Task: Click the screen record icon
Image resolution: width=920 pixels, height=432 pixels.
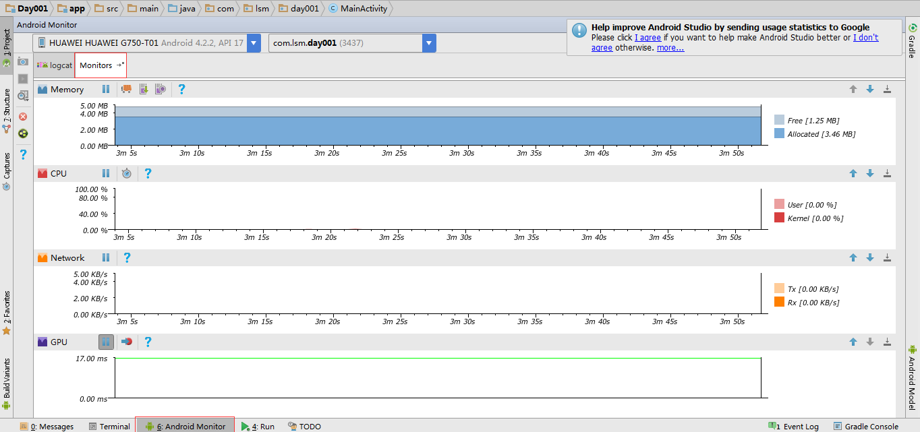Action: (23, 78)
